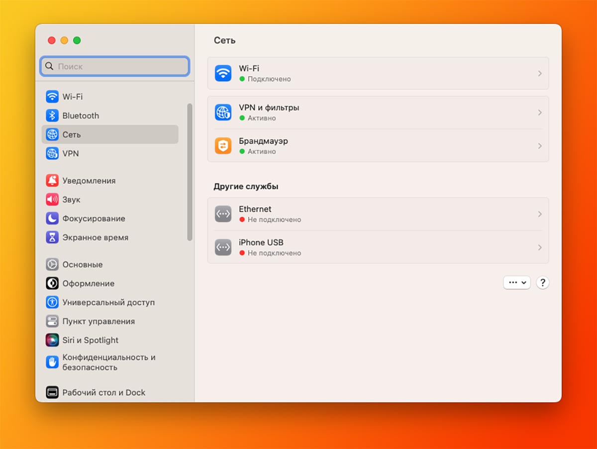Click the orange Брандмауэр shield icon
Viewport: 597px width, 449px height.
pyautogui.click(x=223, y=146)
